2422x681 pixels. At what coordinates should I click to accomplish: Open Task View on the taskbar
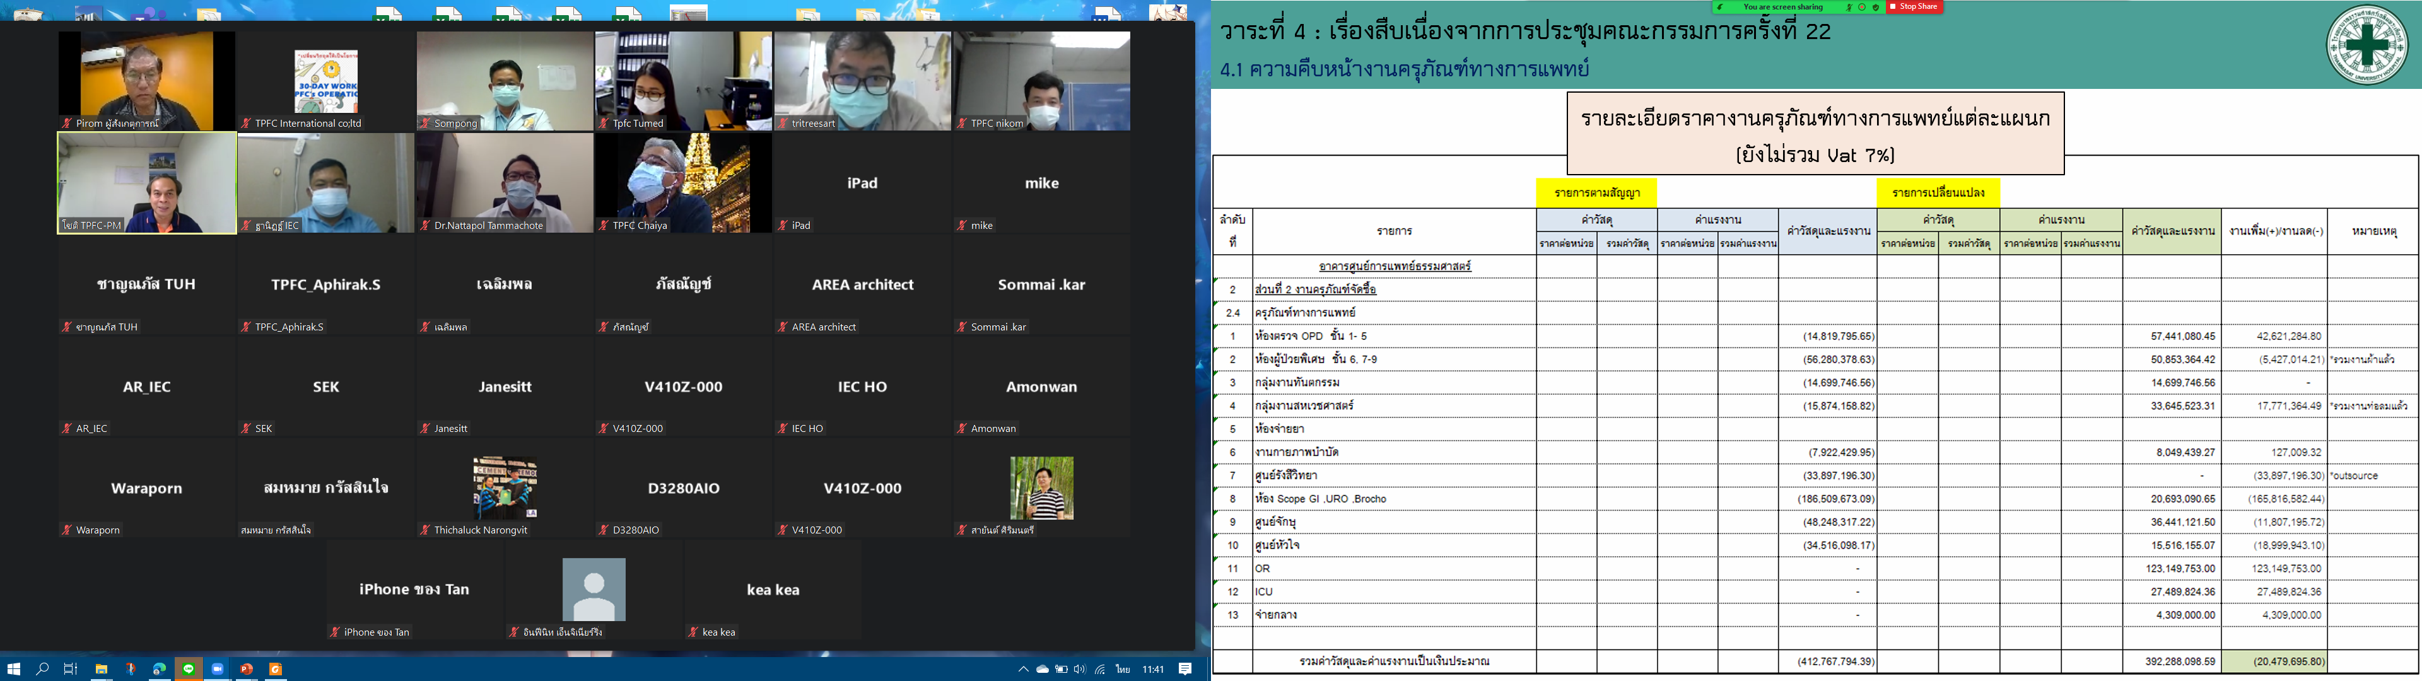[x=71, y=669]
